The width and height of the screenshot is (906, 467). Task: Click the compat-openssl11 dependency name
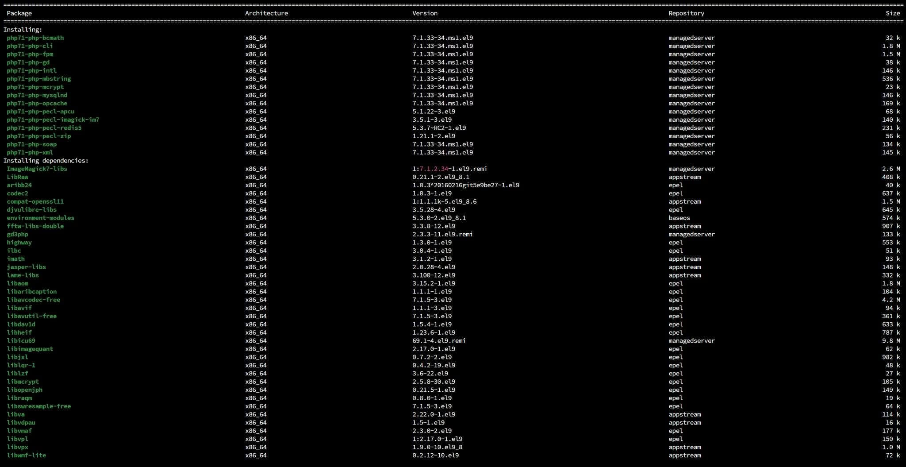click(x=35, y=202)
